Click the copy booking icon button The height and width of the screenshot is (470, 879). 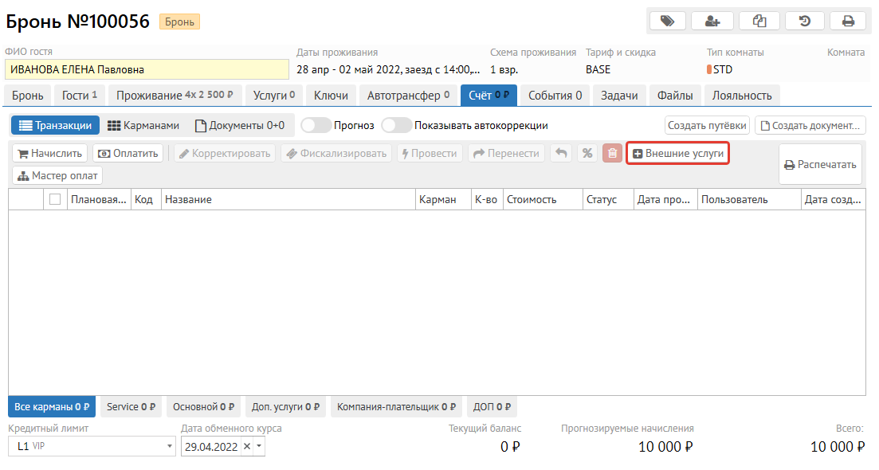[759, 22]
